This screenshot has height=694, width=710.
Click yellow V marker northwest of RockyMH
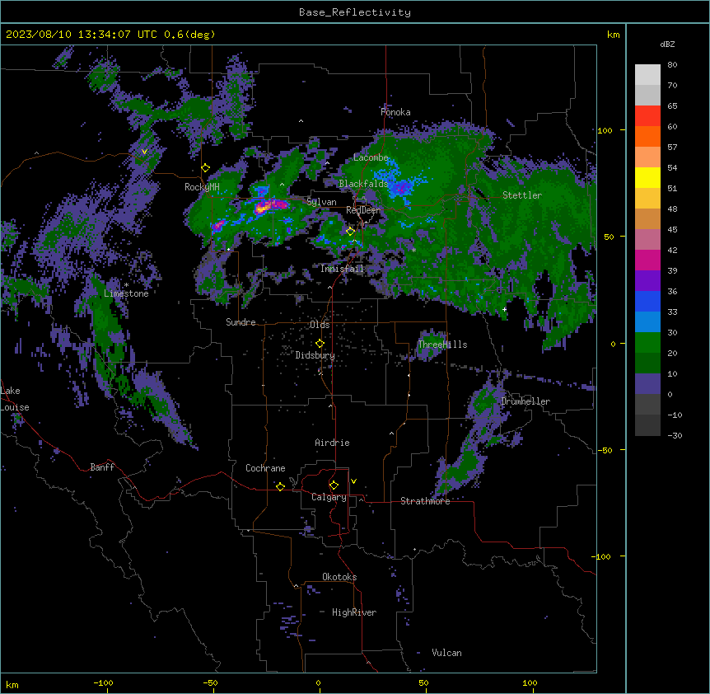[x=144, y=152]
